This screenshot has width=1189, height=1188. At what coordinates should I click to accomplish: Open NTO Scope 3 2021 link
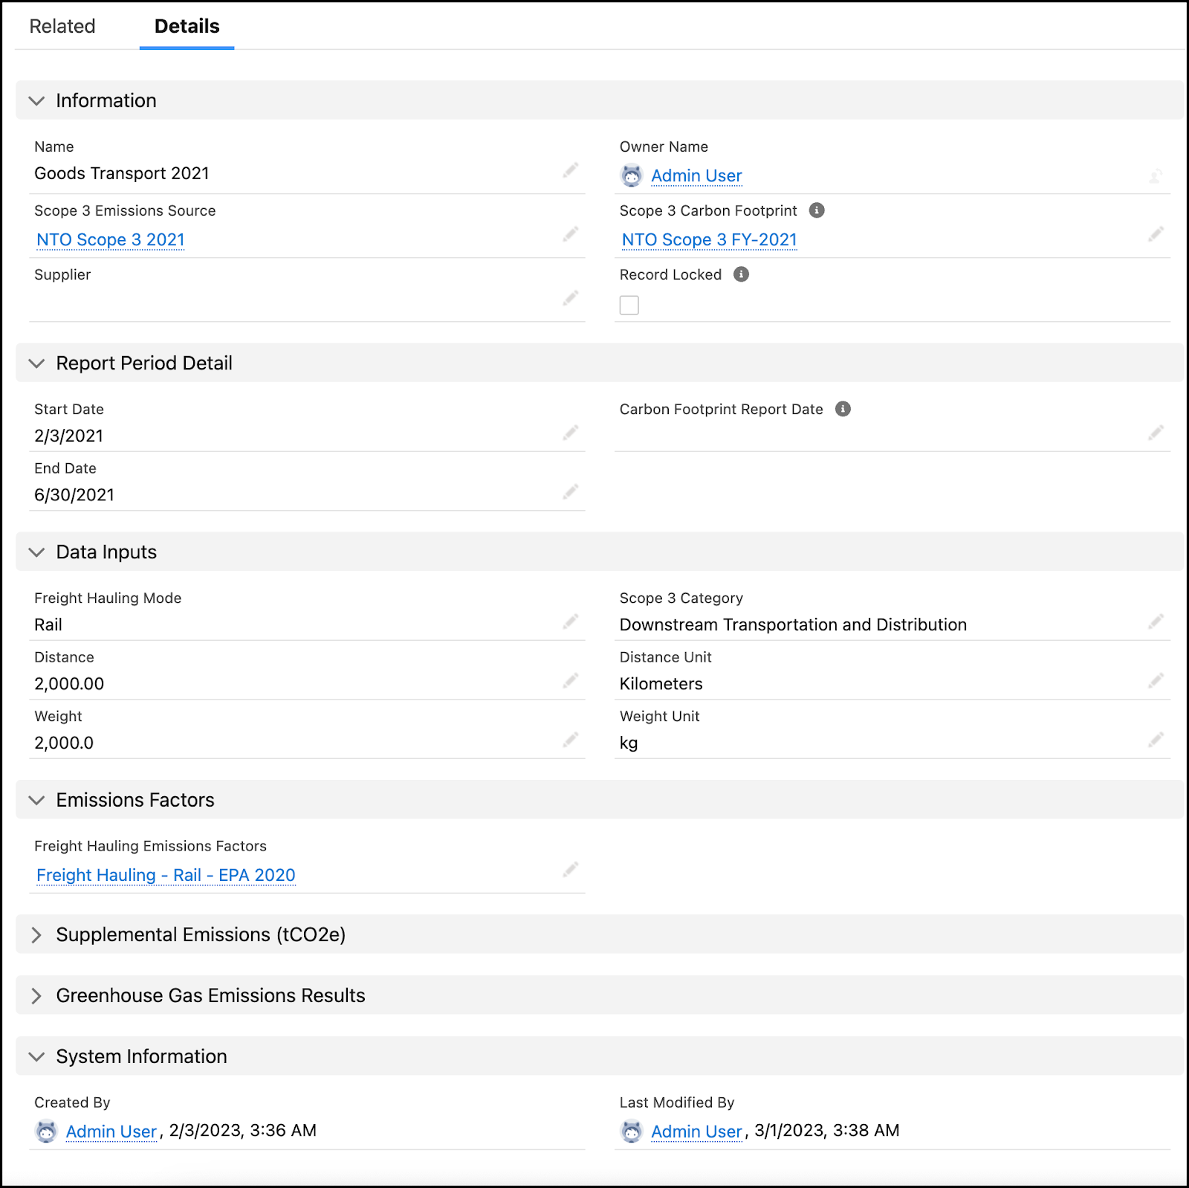[x=111, y=240]
